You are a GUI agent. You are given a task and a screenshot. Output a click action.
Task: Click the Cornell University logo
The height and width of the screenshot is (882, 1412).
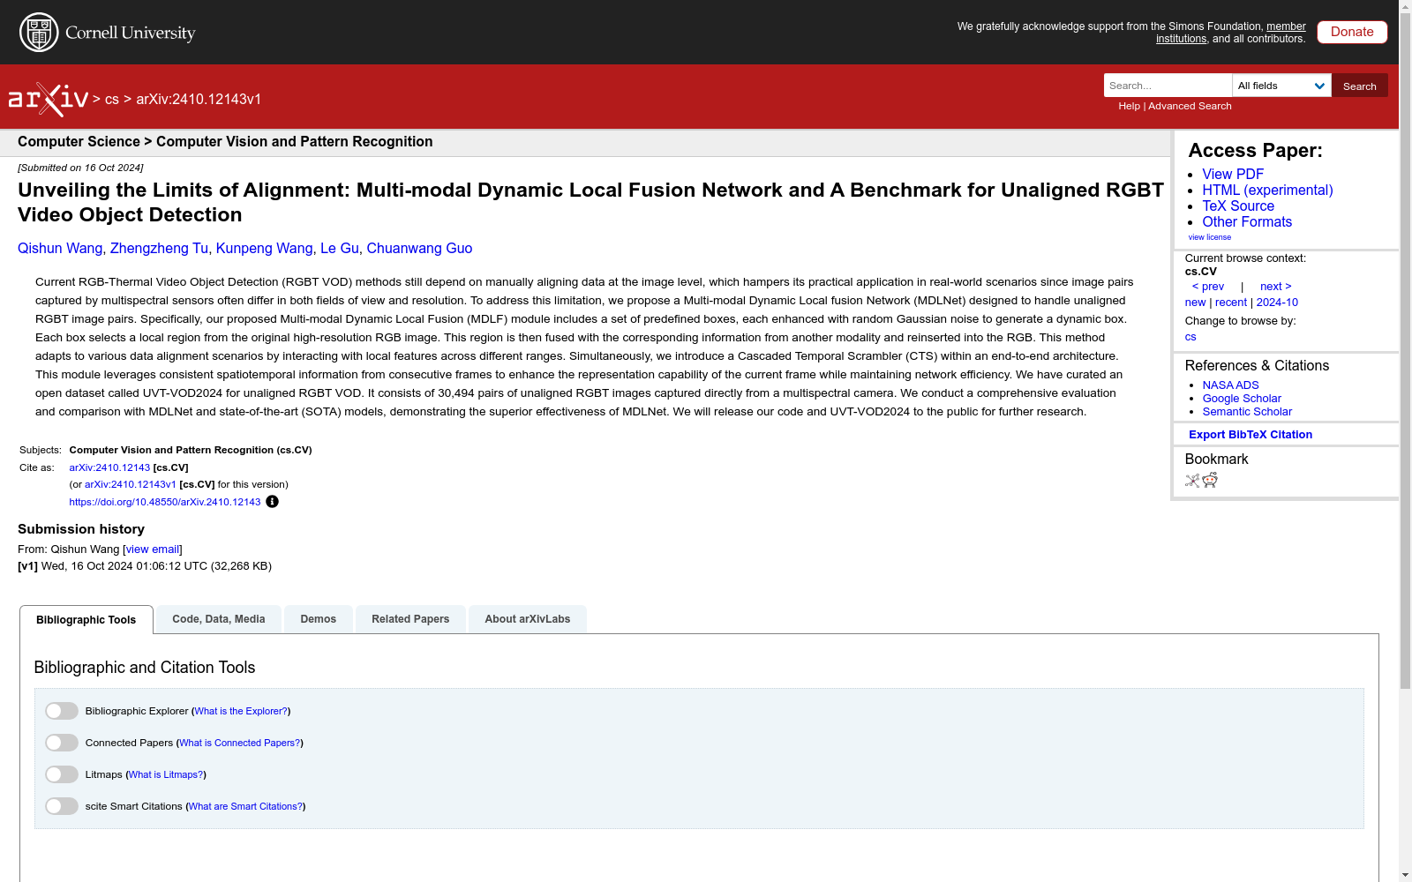point(108,33)
